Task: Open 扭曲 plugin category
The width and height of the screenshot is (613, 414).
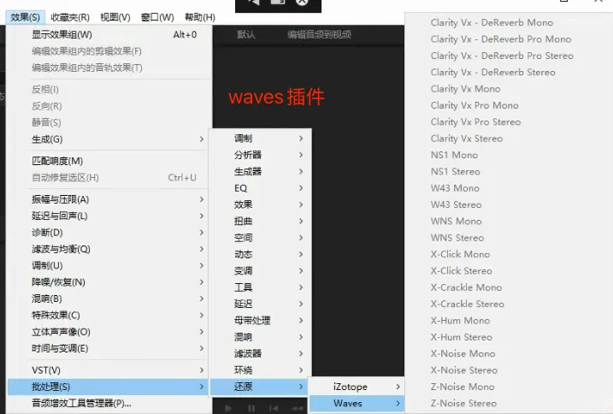Action: (261, 221)
